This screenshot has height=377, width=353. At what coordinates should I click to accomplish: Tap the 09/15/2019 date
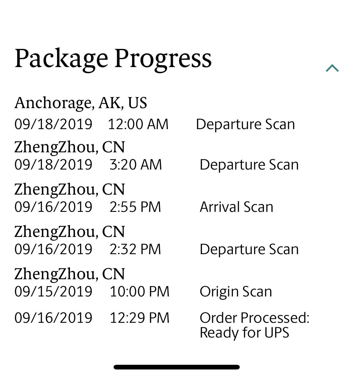[x=53, y=292]
